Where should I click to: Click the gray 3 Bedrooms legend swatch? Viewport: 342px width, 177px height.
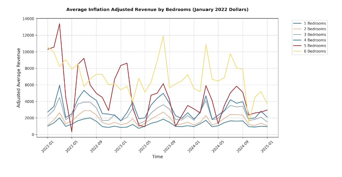click(298, 35)
